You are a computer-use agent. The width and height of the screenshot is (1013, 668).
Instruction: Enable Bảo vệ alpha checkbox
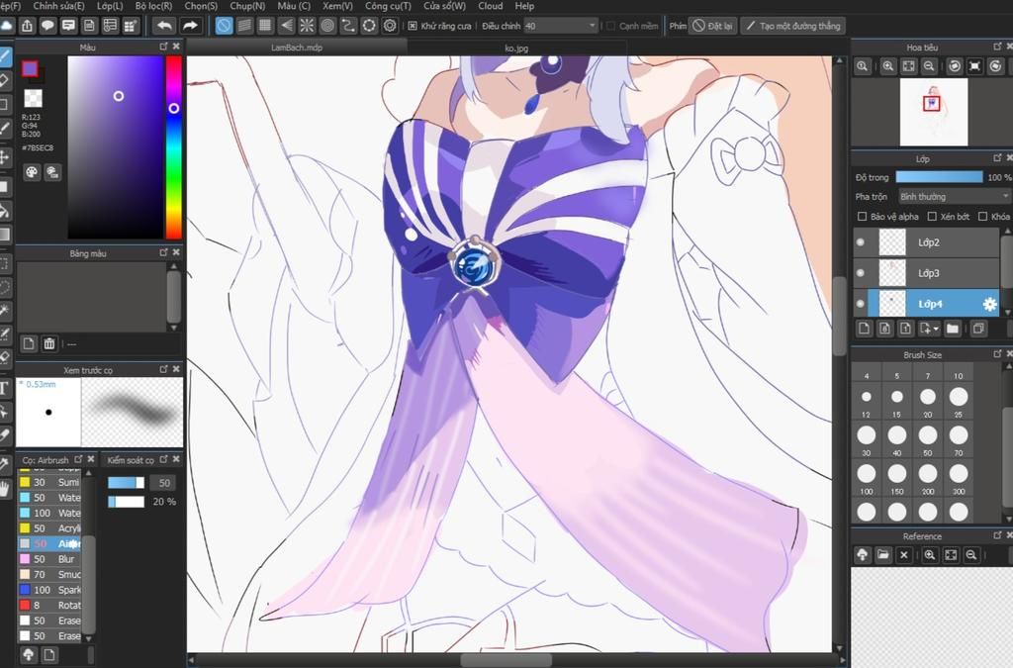point(862,217)
